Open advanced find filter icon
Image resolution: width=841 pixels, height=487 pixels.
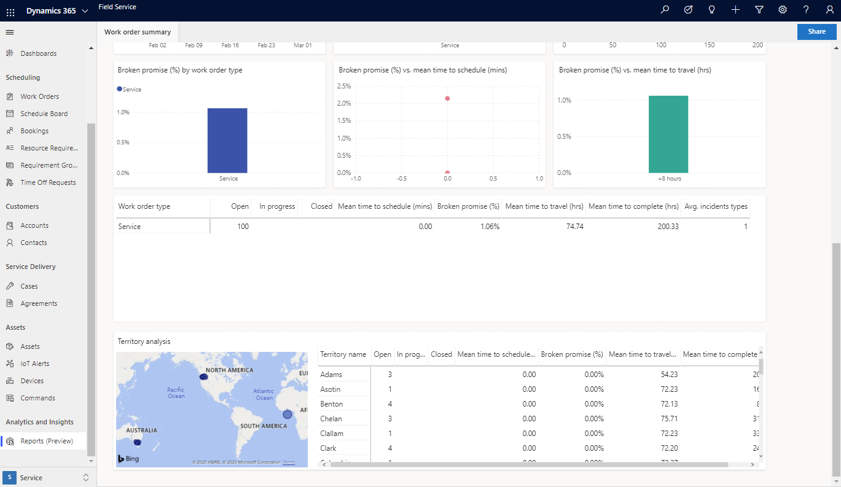pyautogui.click(x=759, y=10)
